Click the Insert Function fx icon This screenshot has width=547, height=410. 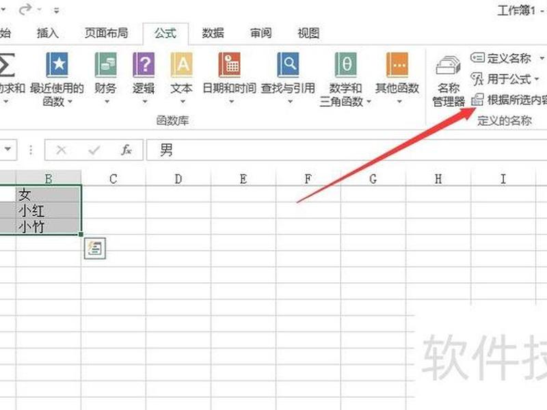126,150
